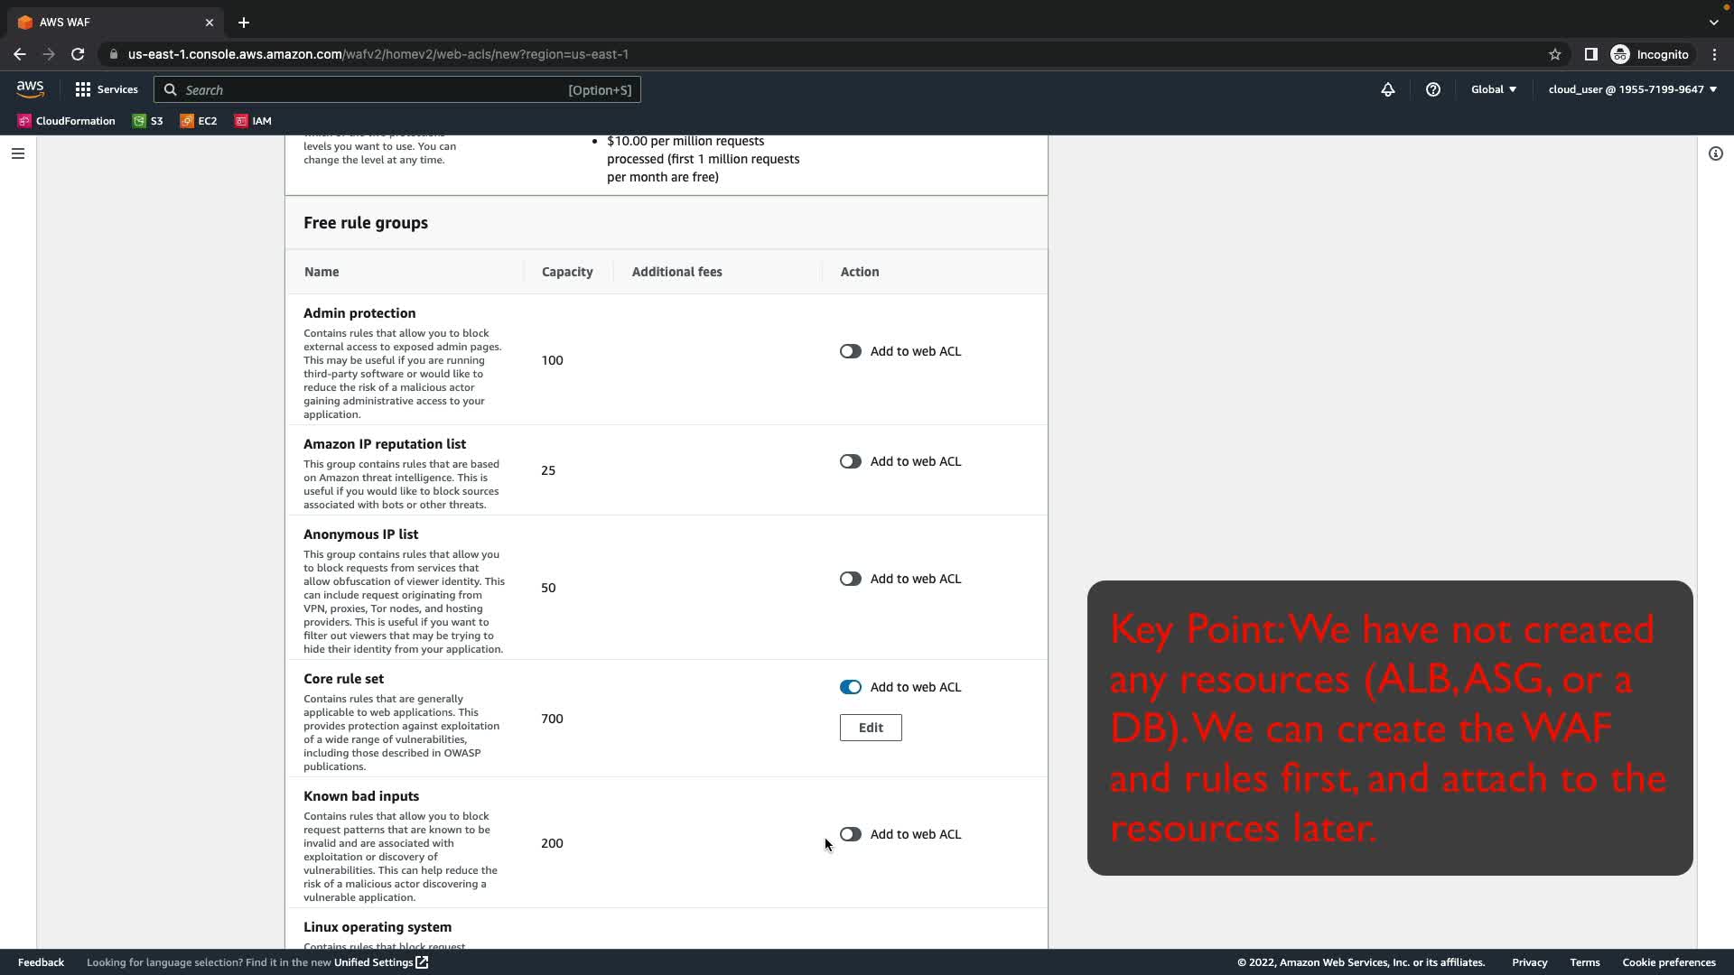Click the AWS logo home icon
Screen dimensions: 1734x975
click(x=30, y=88)
